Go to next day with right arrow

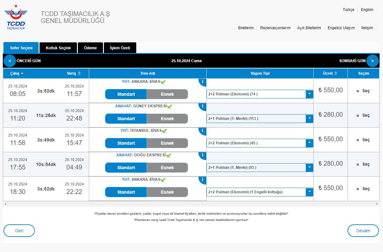[x=373, y=61]
